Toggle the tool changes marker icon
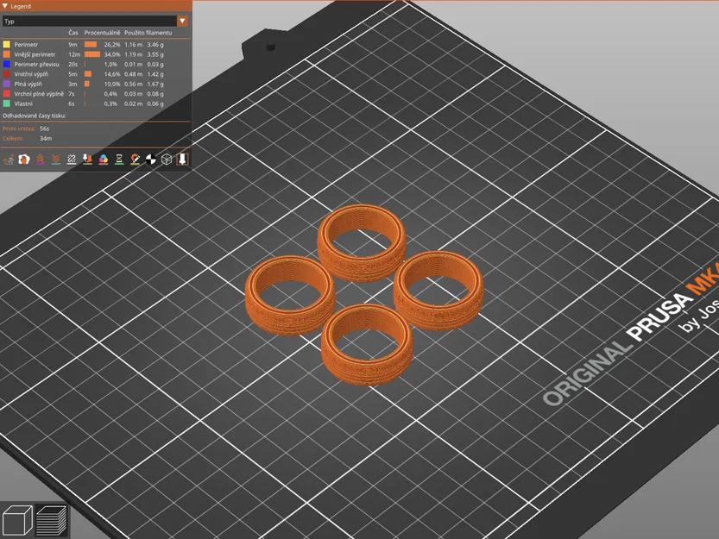719x539 pixels. click(87, 158)
